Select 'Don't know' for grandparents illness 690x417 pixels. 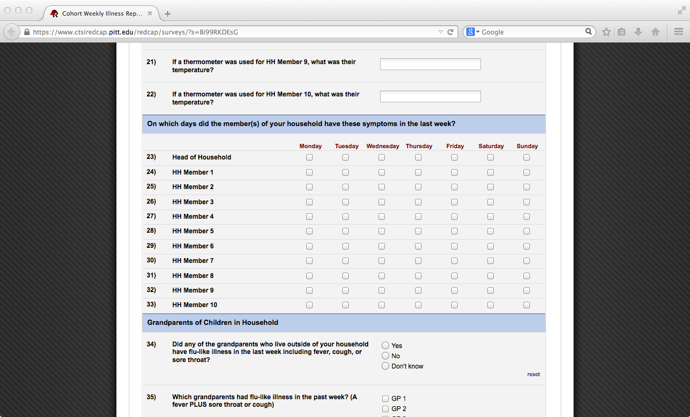[385, 366]
